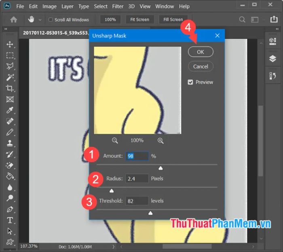Screen dimensions: 283x252
Task: Select the Eraser tool
Action: tap(10, 165)
